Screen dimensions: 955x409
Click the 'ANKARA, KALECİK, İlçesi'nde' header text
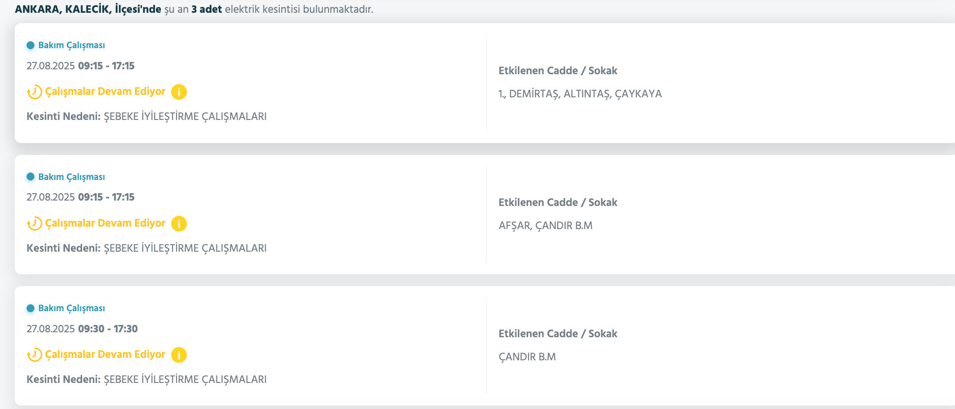point(88,9)
